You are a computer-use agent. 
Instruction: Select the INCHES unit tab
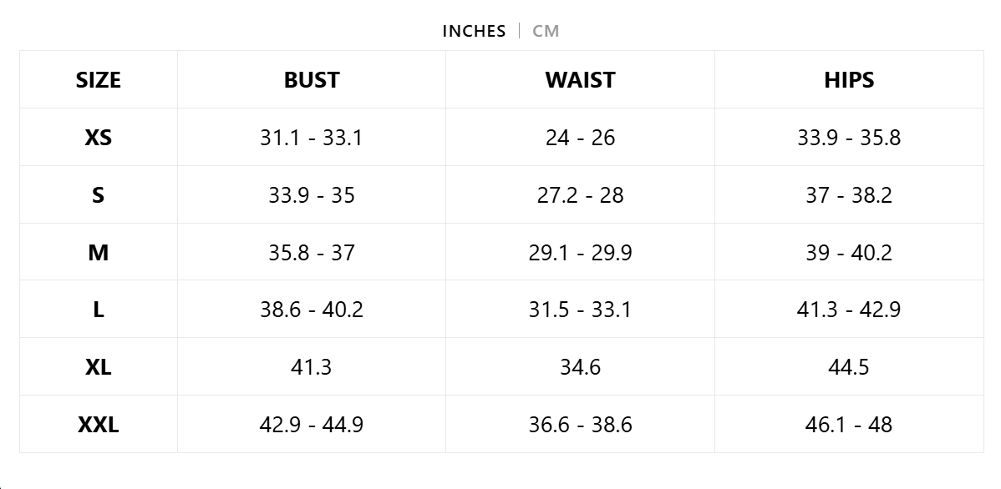[474, 31]
